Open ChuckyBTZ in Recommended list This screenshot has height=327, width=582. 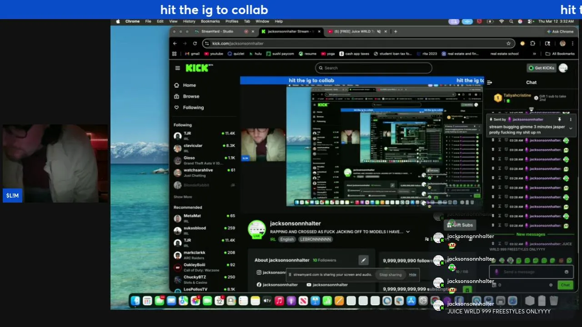[205, 279]
